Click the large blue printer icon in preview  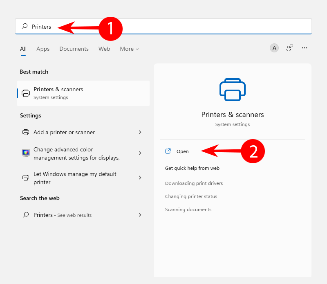(233, 90)
